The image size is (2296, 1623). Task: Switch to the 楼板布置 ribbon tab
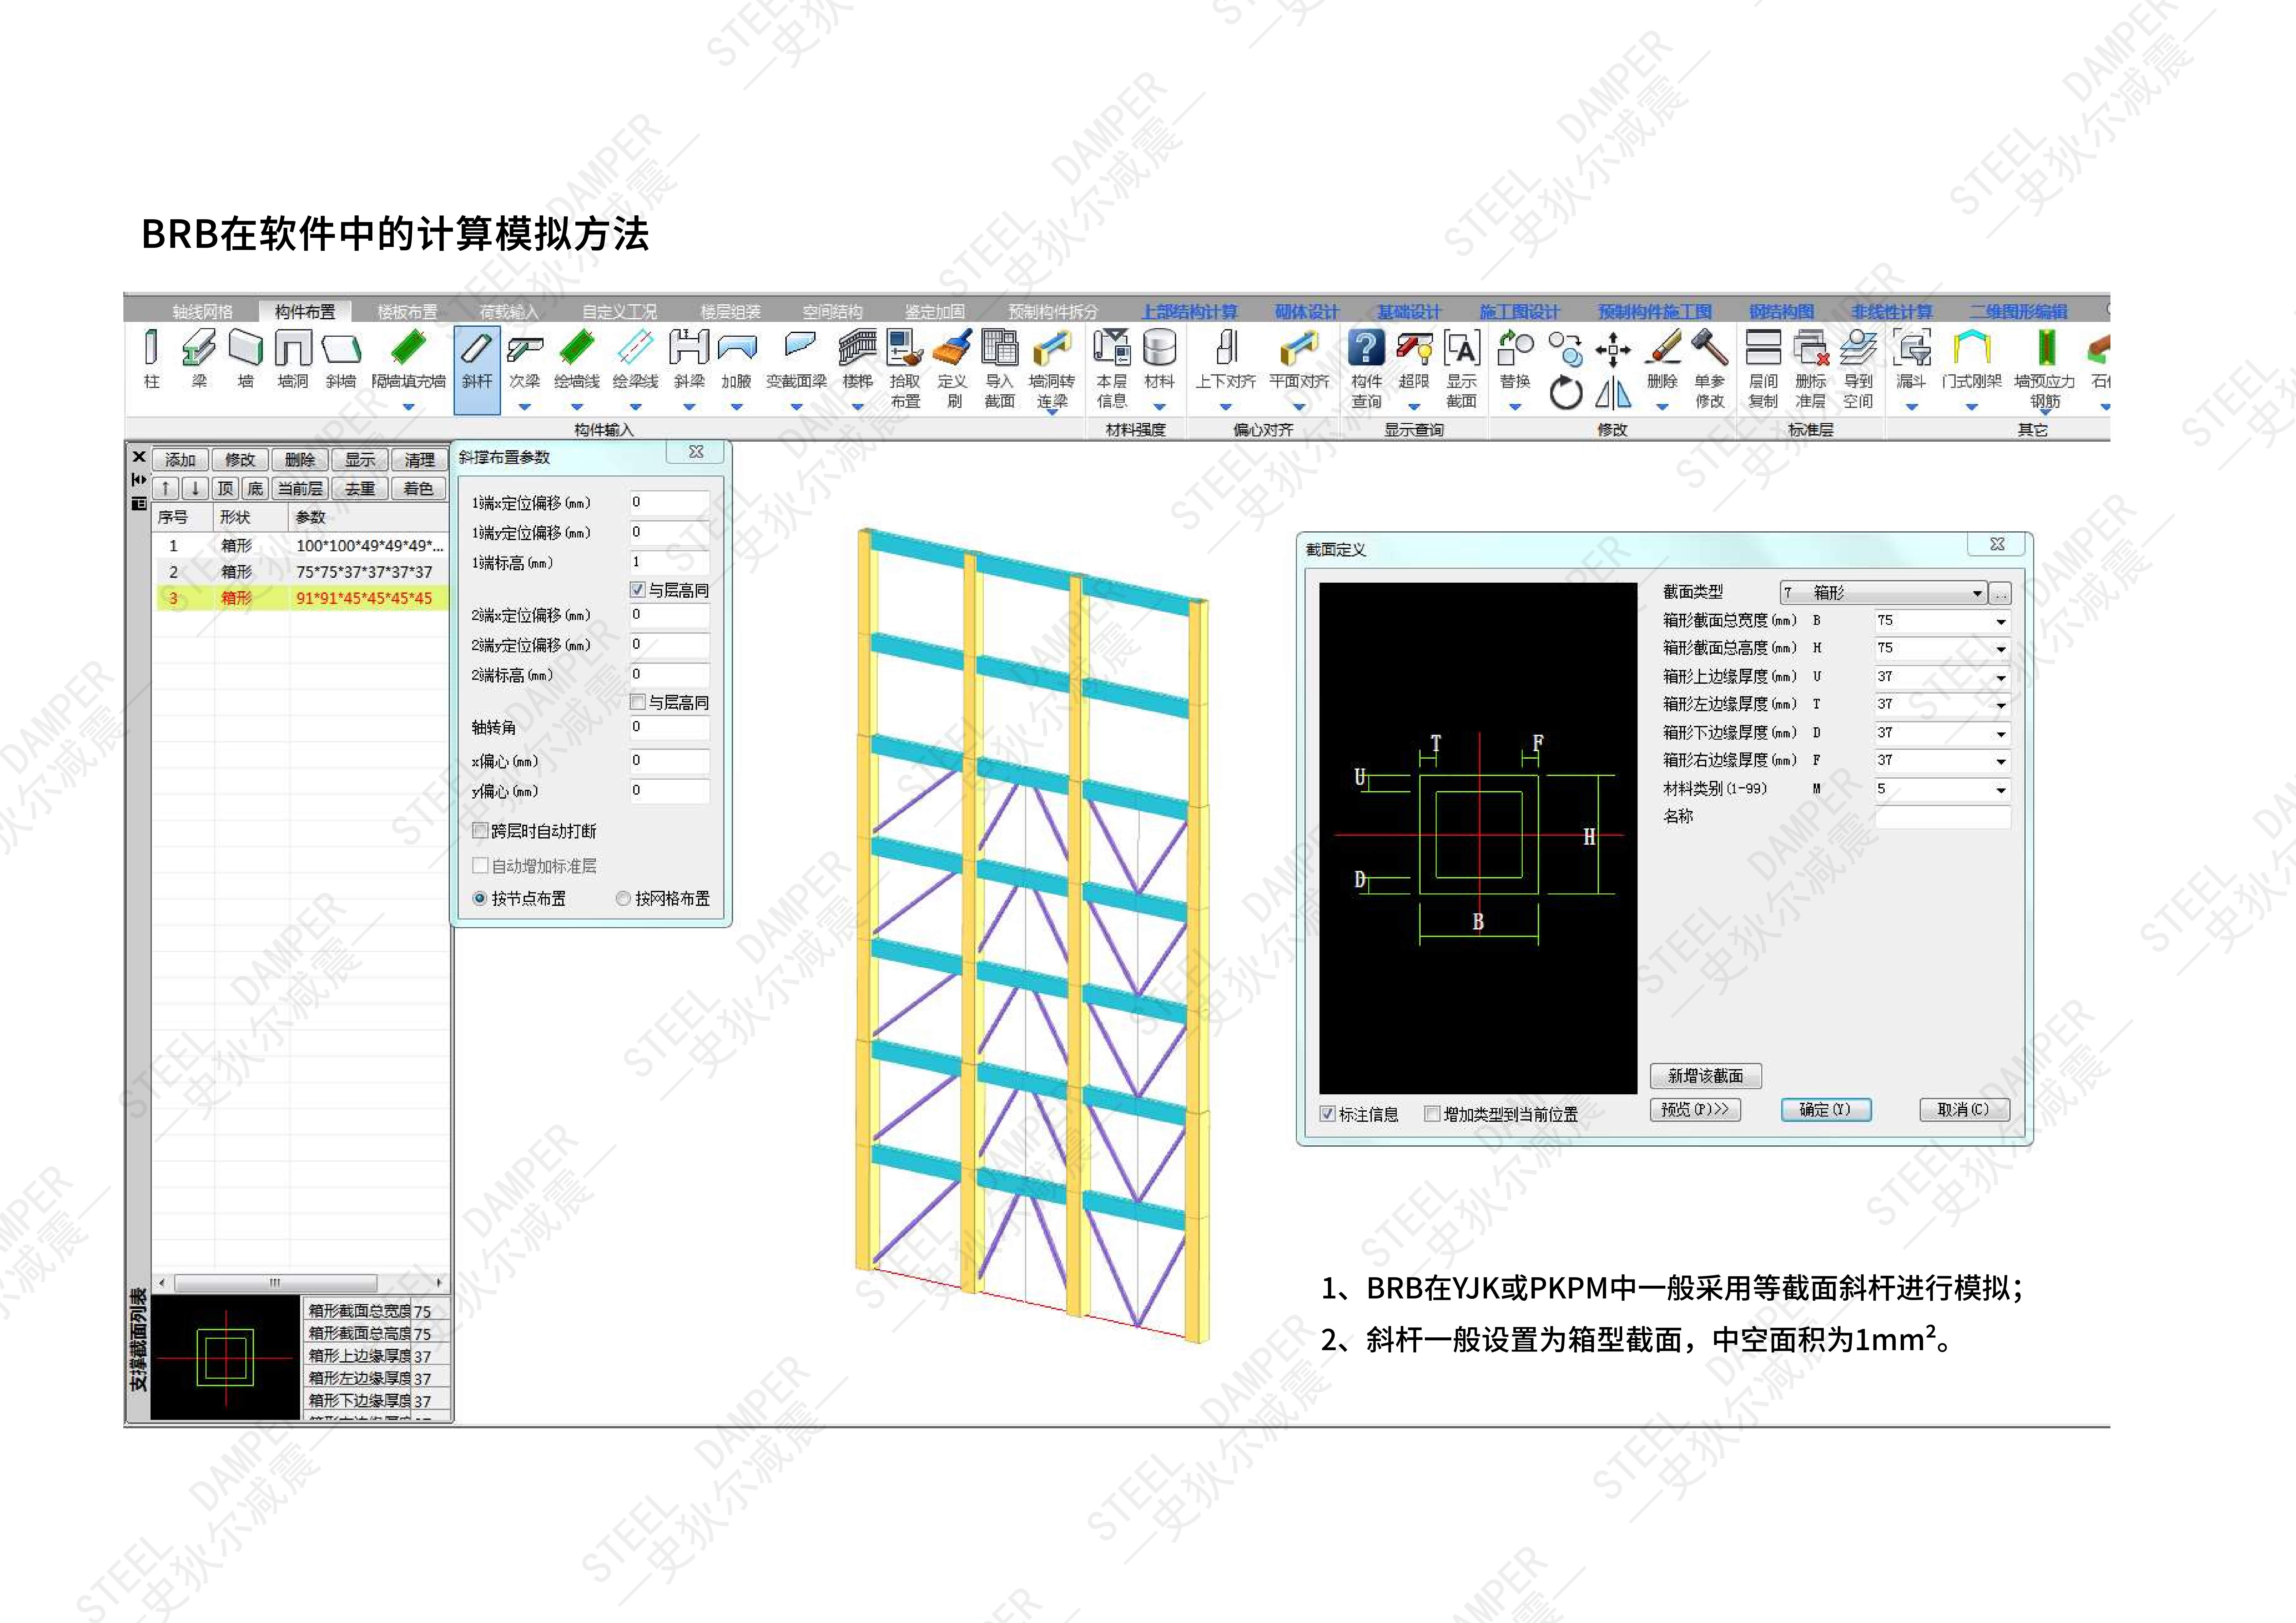[x=407, y=312]
